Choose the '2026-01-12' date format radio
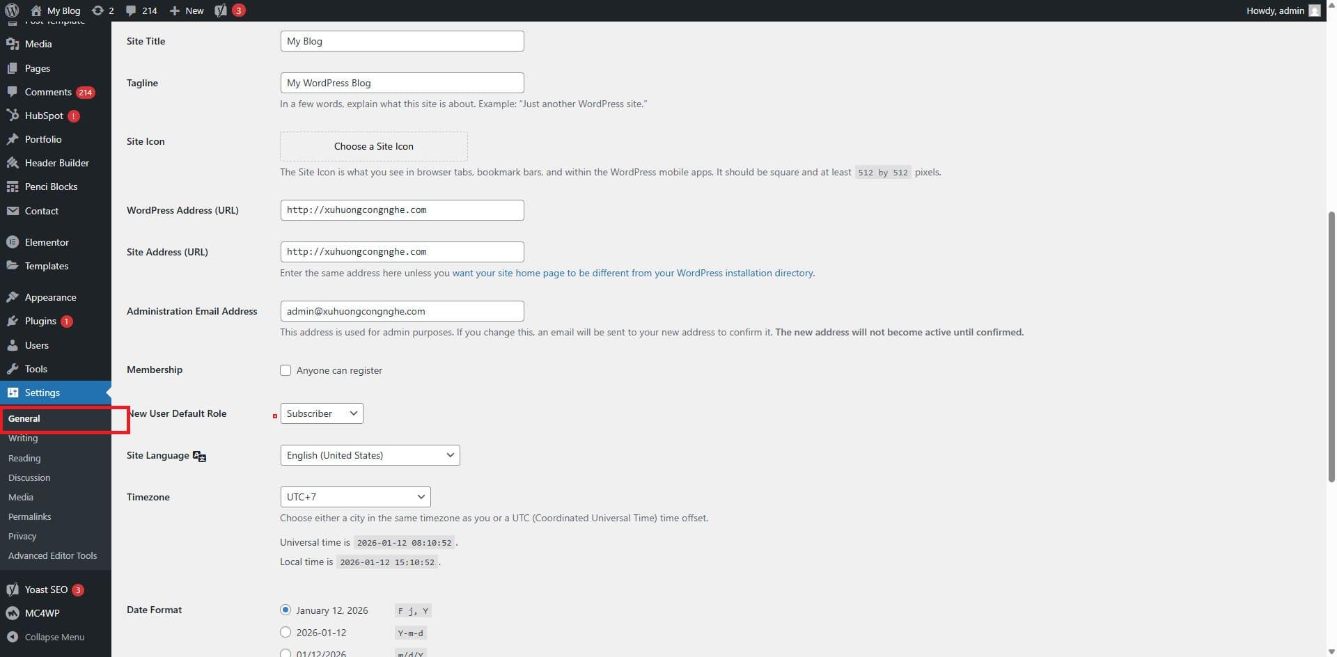This screenshot has height=657, width=1337. [x=286, y=632]
